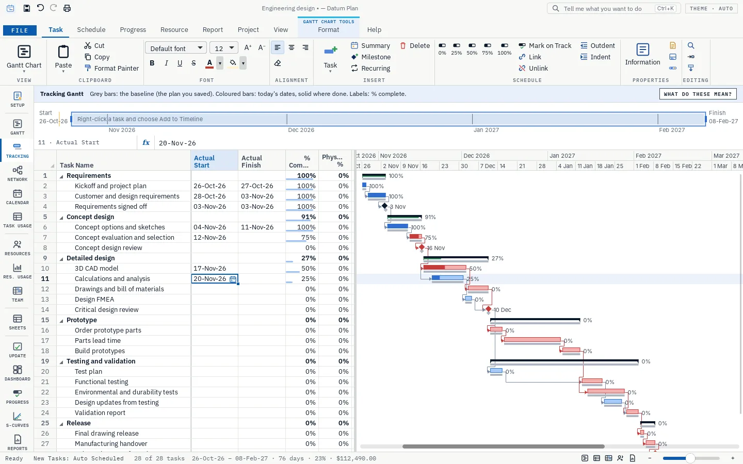Outdent the selected task

point(597,46)
